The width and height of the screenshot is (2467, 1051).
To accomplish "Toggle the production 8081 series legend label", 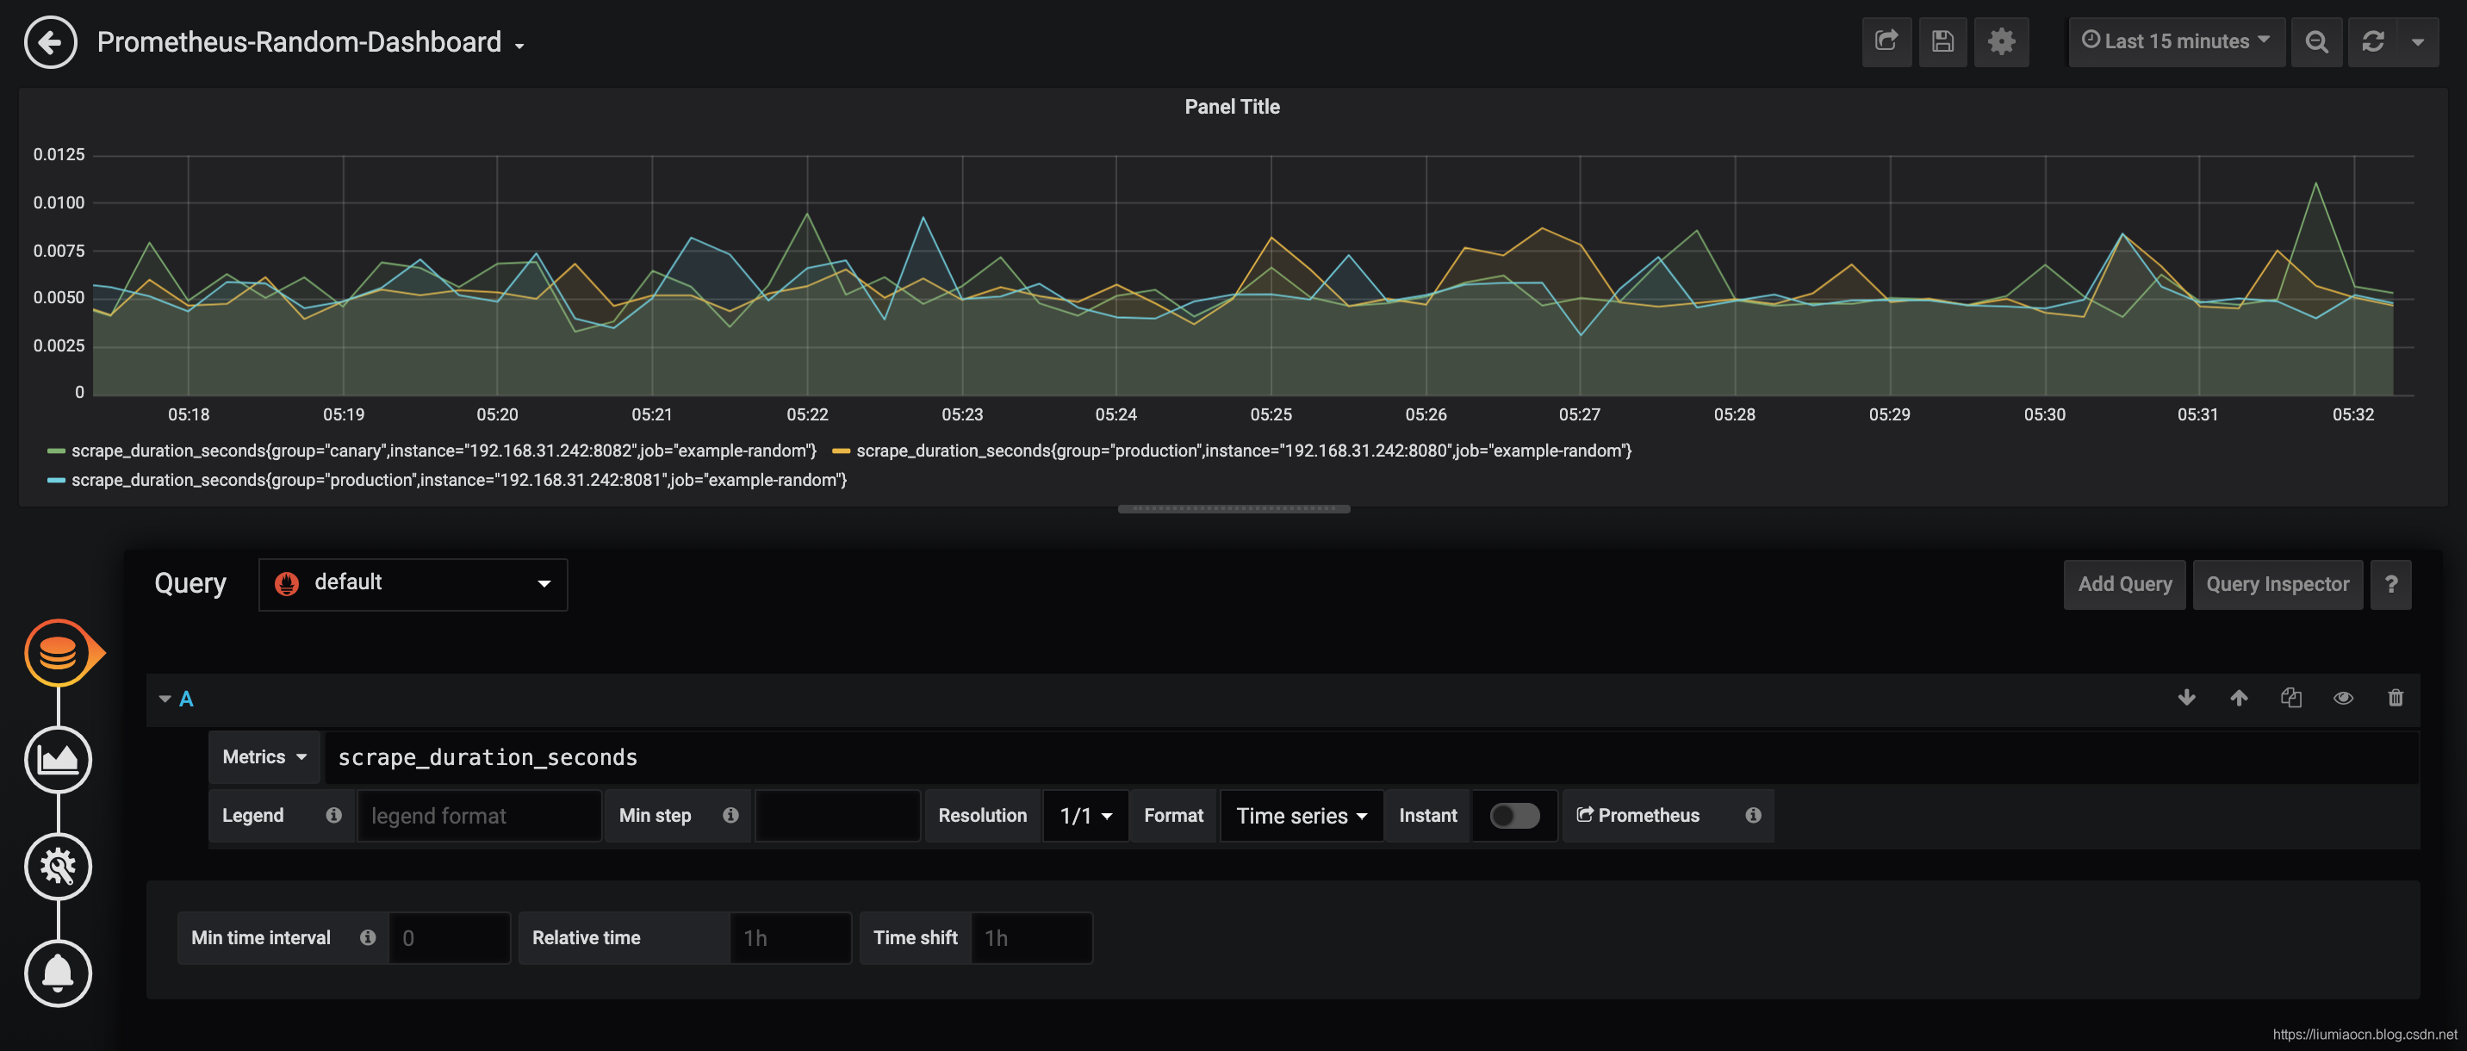I will coord(459,480).
